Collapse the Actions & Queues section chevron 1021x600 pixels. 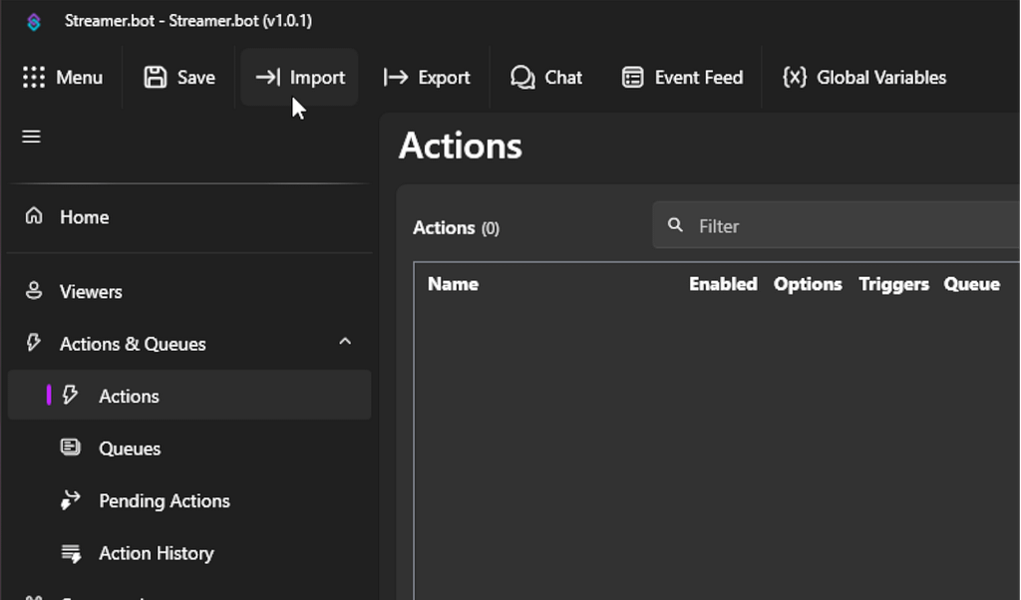[x=345, y=342]
